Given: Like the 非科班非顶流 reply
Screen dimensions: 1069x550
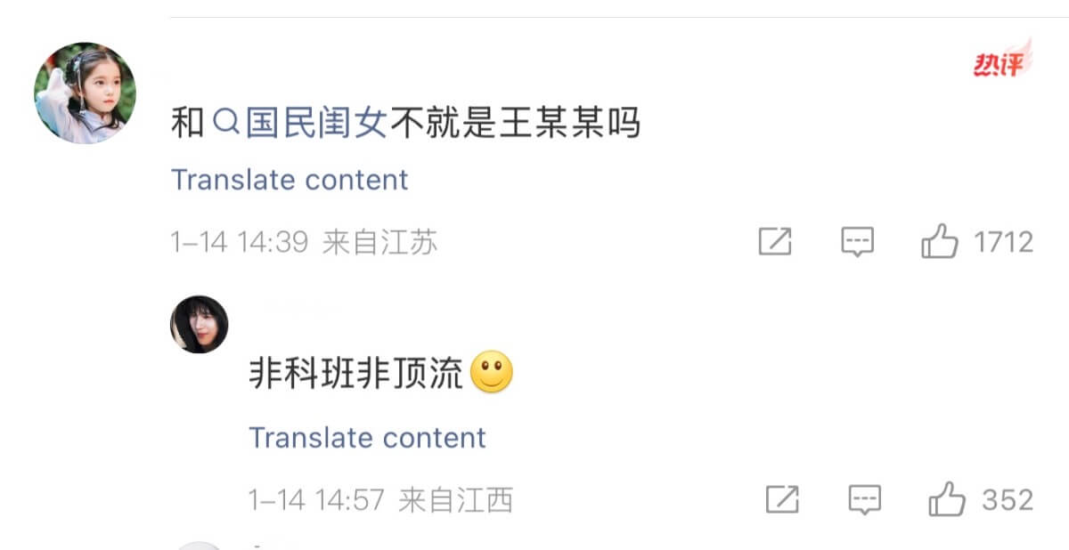Looking at the screenshot, I should [x=947, y=499].
